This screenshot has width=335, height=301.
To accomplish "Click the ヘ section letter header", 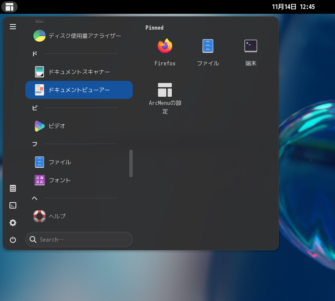I will [35, 198].
